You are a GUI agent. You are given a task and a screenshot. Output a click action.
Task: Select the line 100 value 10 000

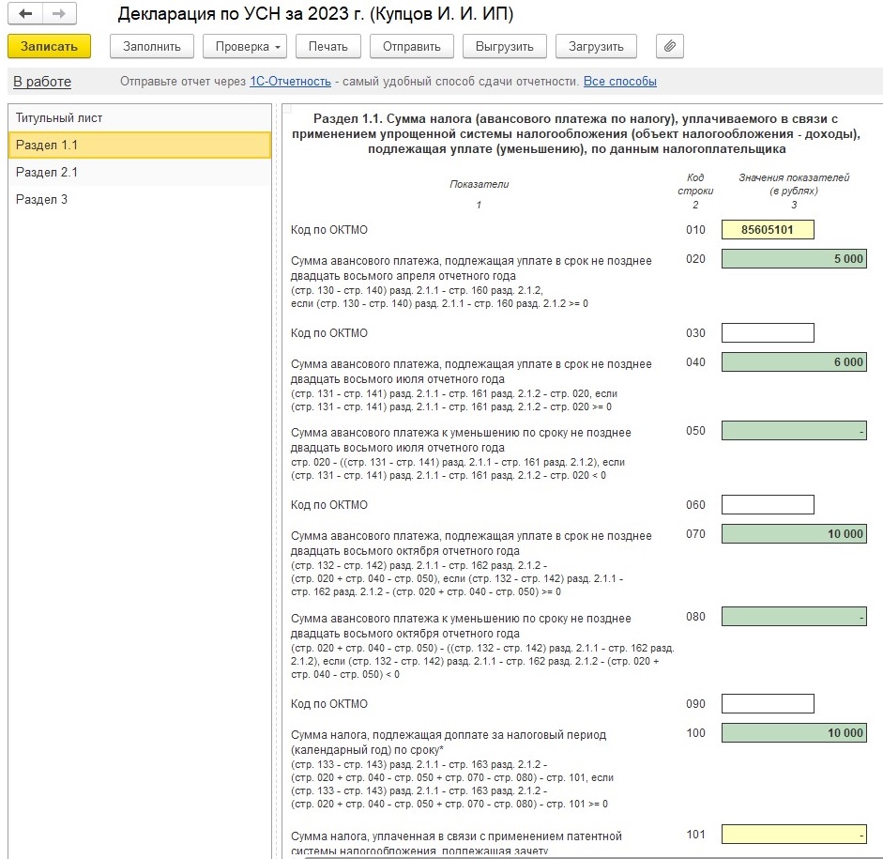point(794,732)
